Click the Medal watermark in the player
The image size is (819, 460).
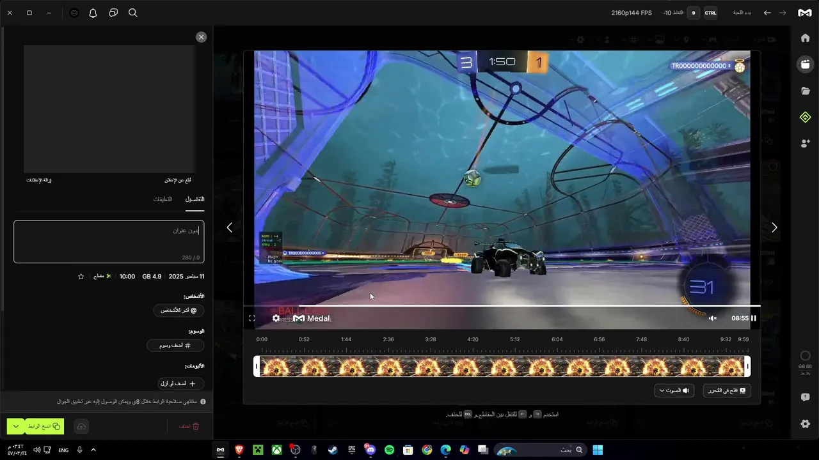312,318
